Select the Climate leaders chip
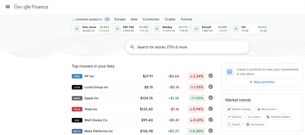Image resolution: width=305 pixels, height=135 pixels. click(x=279, y=117)
